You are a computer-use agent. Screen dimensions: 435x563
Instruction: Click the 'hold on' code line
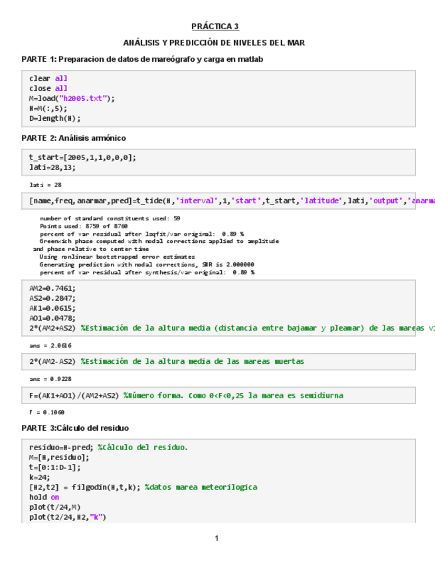coord(44,497)
